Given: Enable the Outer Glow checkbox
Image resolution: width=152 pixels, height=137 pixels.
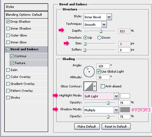Looking at the screenshot, I should (x=8, y=35).
